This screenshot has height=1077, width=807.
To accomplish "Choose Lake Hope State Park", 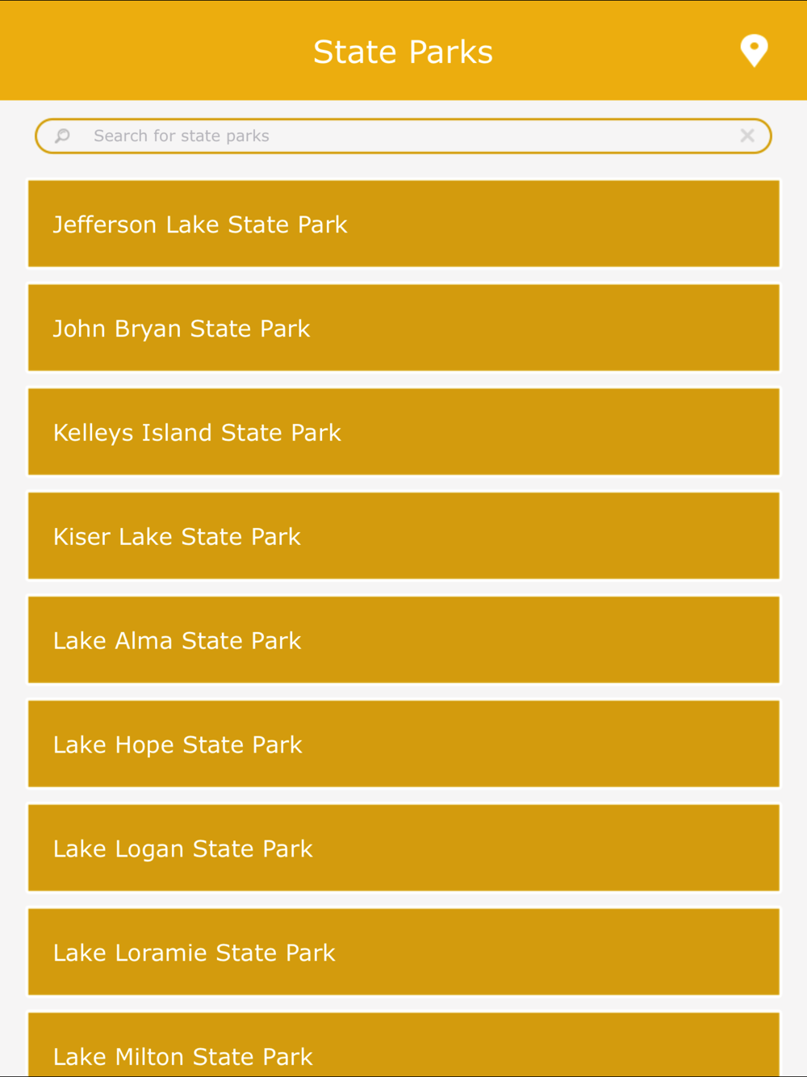I will pyautogui.click(x=403, y=744).
